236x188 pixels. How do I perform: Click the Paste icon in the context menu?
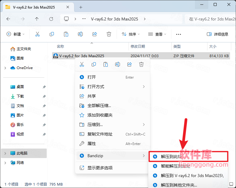click(106, 64)
